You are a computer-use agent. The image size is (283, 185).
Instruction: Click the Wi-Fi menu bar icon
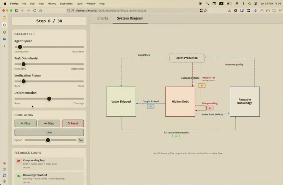pyautogui.click(x=237, y=4)
